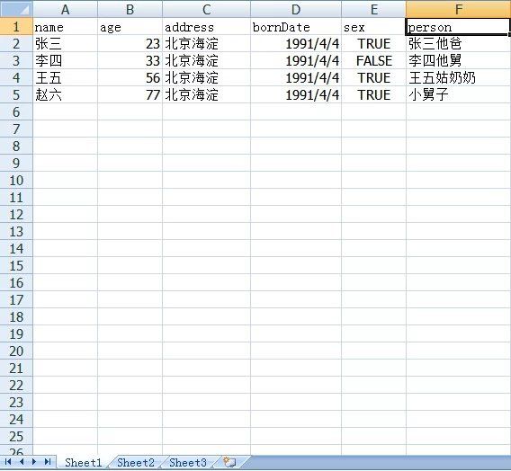511x471 pixels.
Task: Select 1991/4/4 date in row 4
Action: tap(296, 78)
